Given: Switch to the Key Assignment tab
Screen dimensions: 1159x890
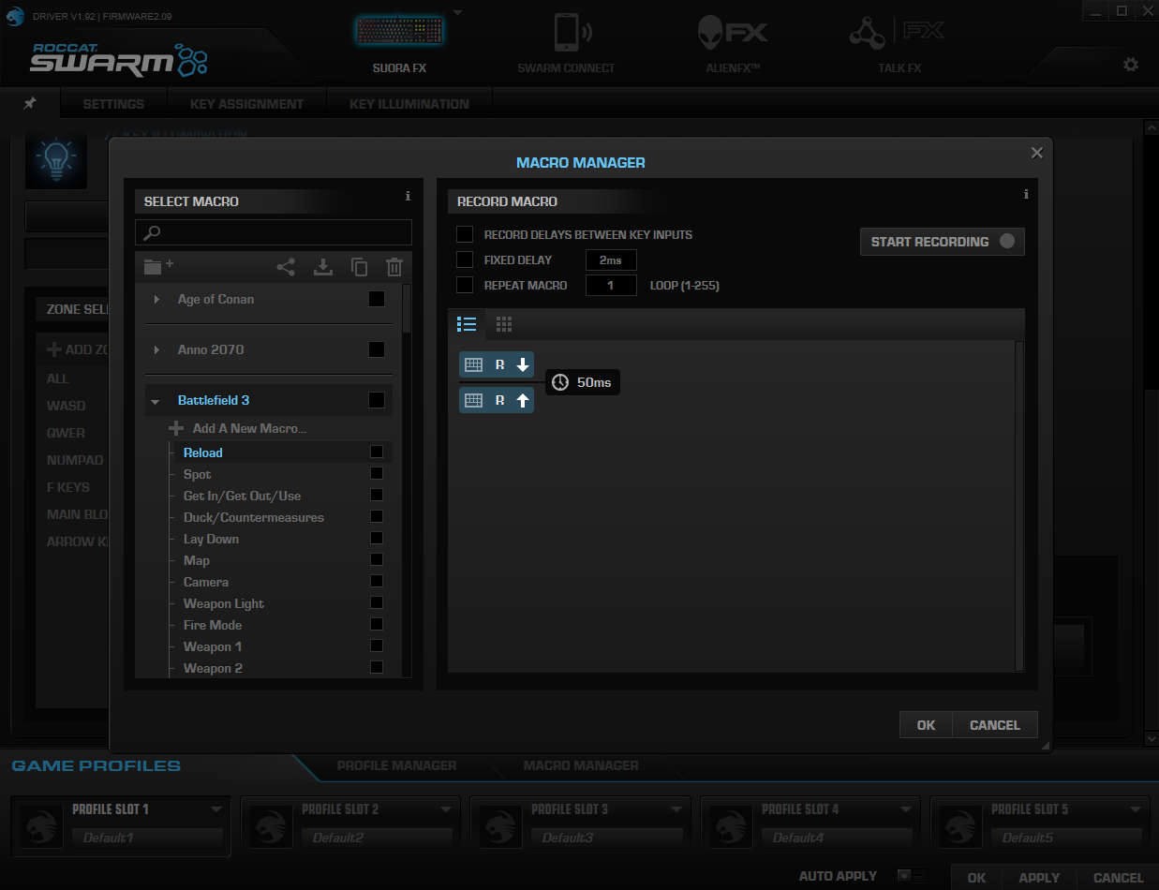Looking at the screenshot, I should (246, 104).
